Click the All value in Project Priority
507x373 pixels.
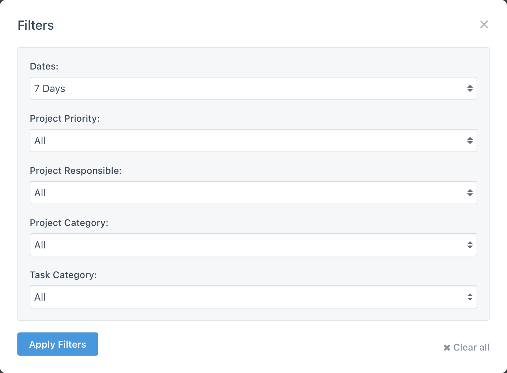click(40, 141)
